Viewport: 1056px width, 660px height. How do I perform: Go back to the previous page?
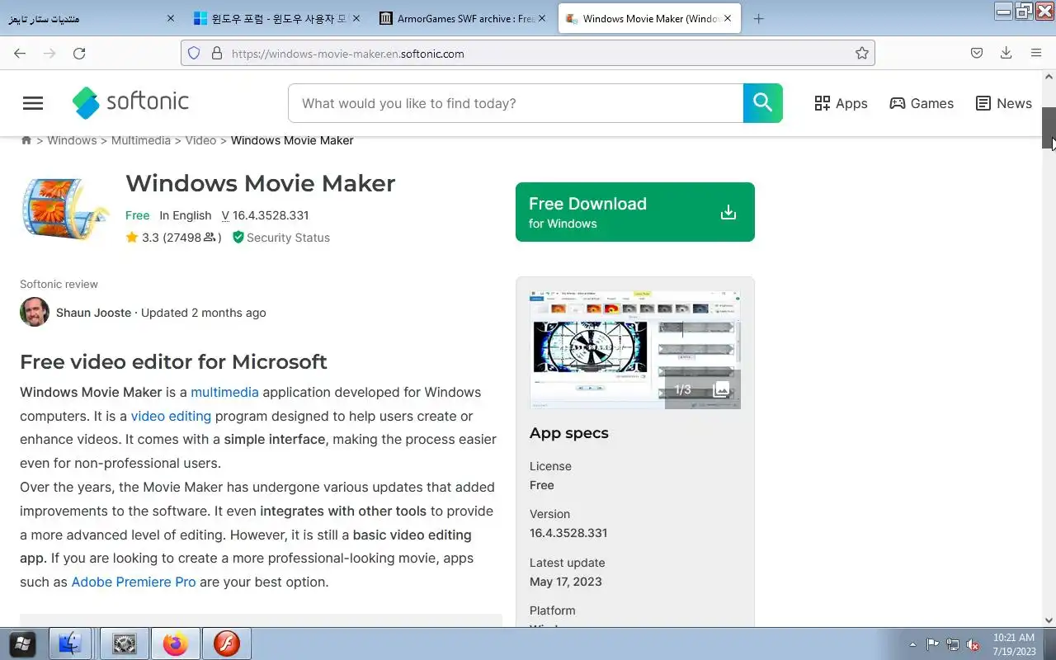tap(20, 53)
